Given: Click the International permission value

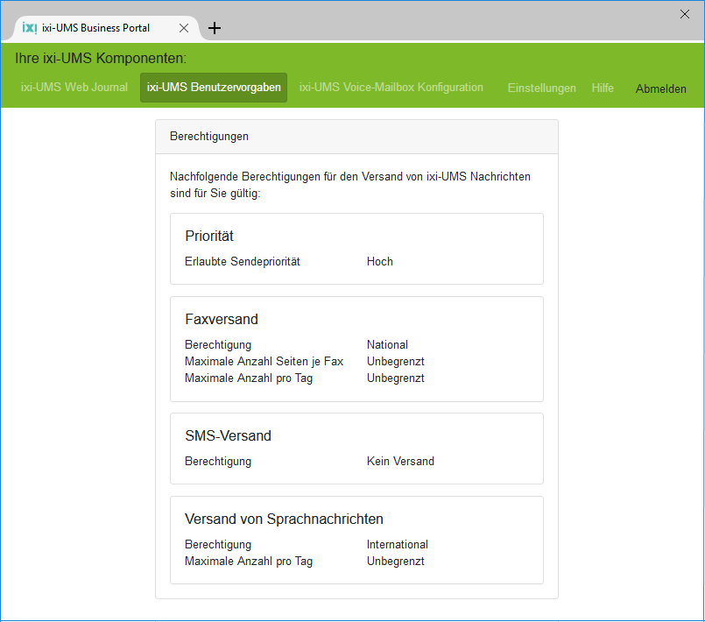Looking at the screenshot, I should [x=397, y=545].
